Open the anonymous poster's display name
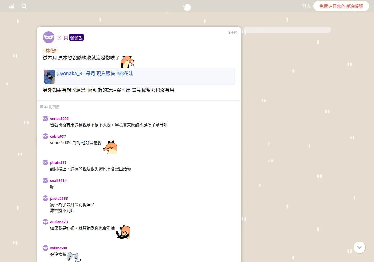Image resolution: width=374 pixels, height=262 pixels. pyautogui.click(x=63, y=38)
